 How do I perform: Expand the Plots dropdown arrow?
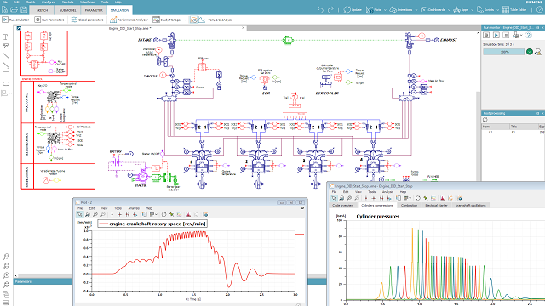pos(385,10)
